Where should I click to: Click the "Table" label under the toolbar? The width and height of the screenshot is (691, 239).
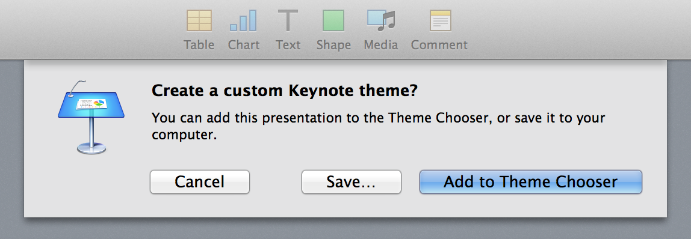click(x=199, y=45)
